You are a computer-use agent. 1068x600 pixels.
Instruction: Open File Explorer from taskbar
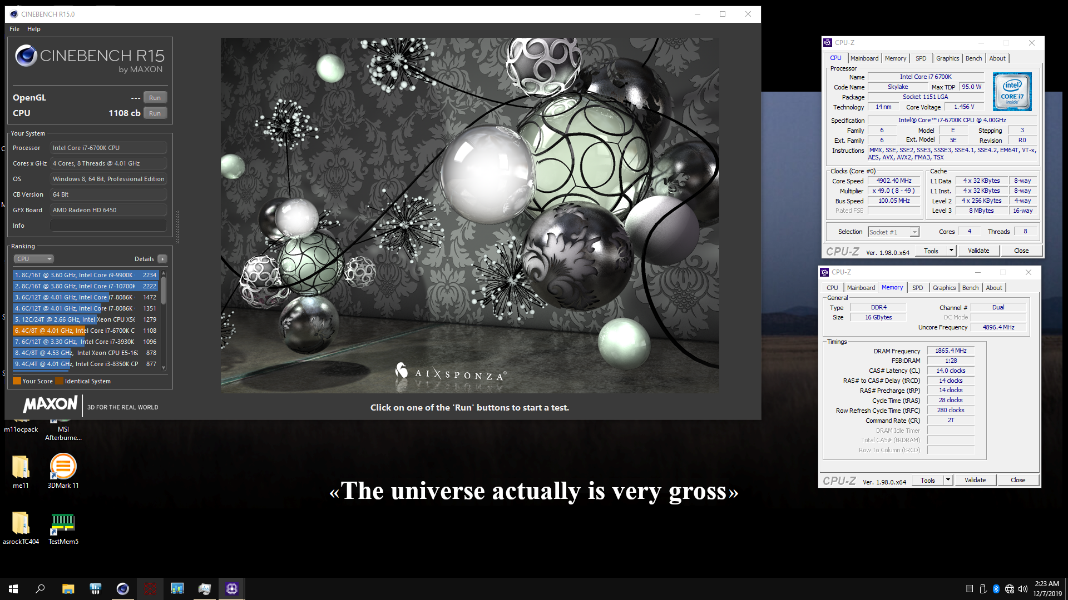[68, 589]
